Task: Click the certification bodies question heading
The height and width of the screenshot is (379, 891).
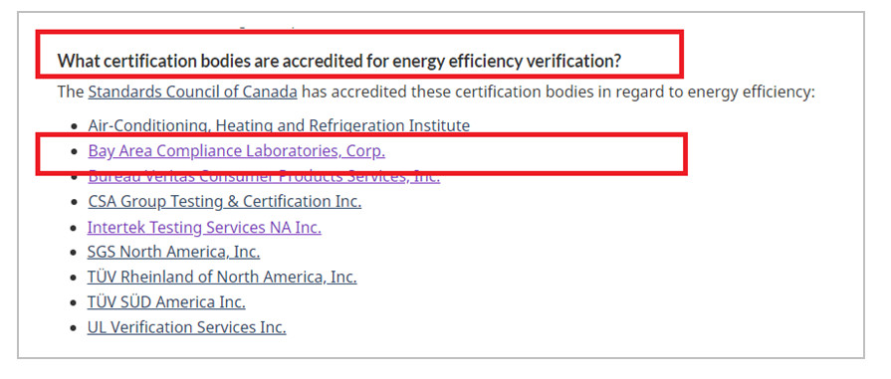Action: 339,61
